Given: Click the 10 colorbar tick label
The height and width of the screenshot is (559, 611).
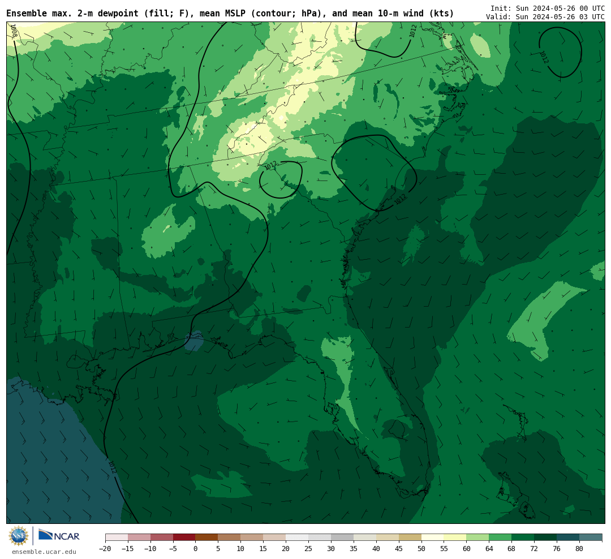Looking at the screenshot, I should [x=241, y=549].
